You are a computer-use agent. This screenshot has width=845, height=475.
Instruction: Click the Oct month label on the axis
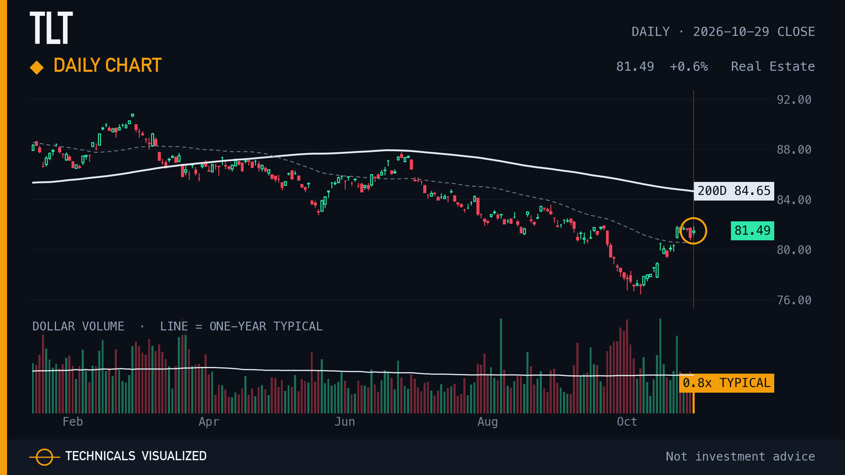coord(627,422)
